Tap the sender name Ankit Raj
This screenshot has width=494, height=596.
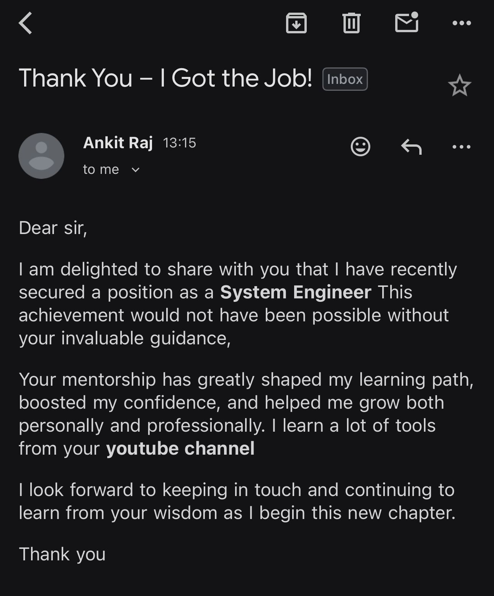click(x=118, y=143)
